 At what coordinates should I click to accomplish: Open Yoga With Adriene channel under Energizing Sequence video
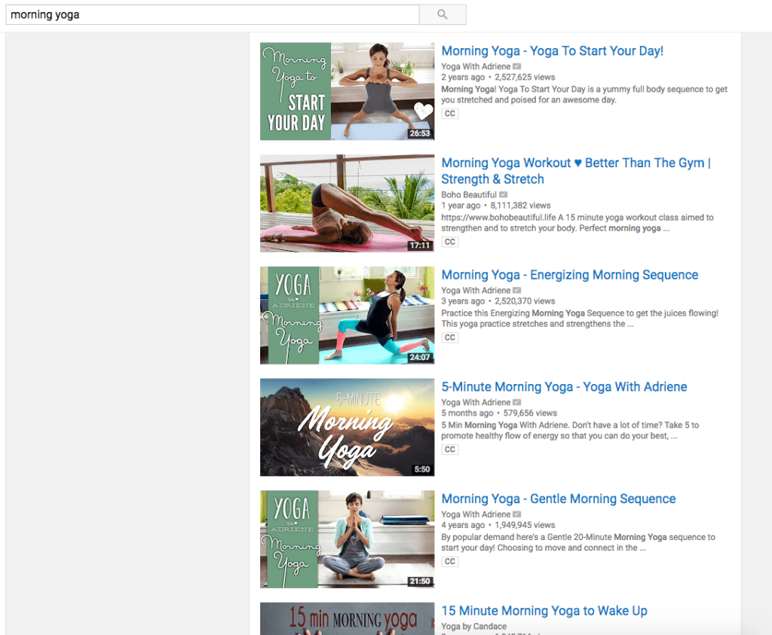[476, 291]
